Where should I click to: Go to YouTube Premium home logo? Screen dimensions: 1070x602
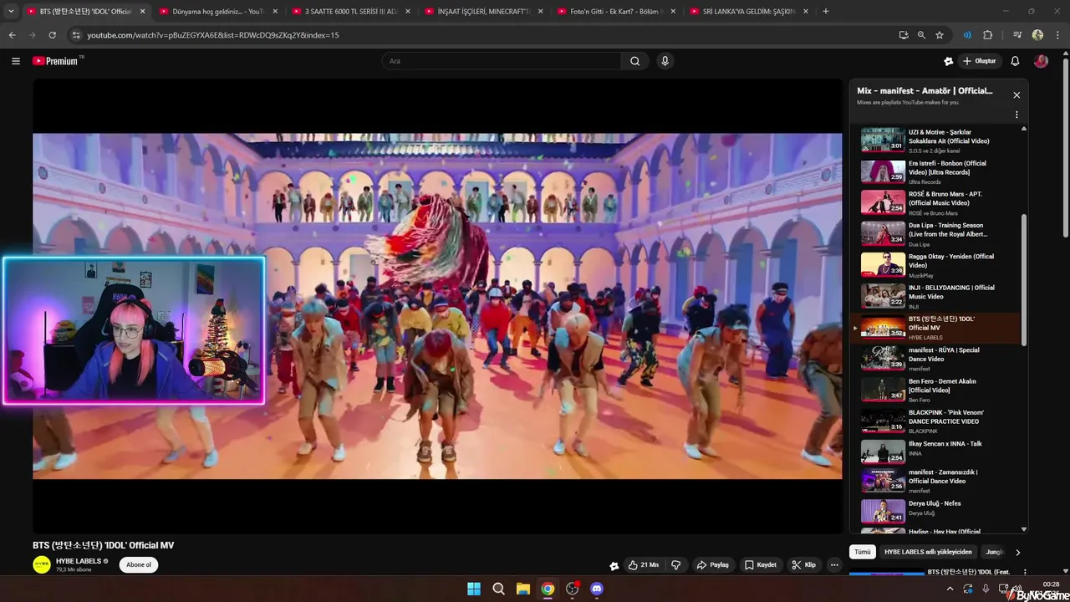[x=57, y=61]
